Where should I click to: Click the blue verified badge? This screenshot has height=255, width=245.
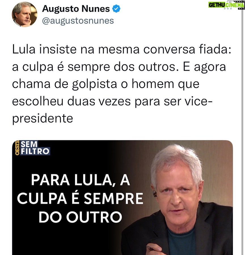116,8
